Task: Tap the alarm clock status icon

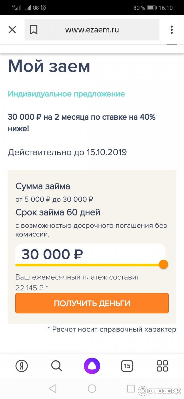Action: (x=43, y=8)
